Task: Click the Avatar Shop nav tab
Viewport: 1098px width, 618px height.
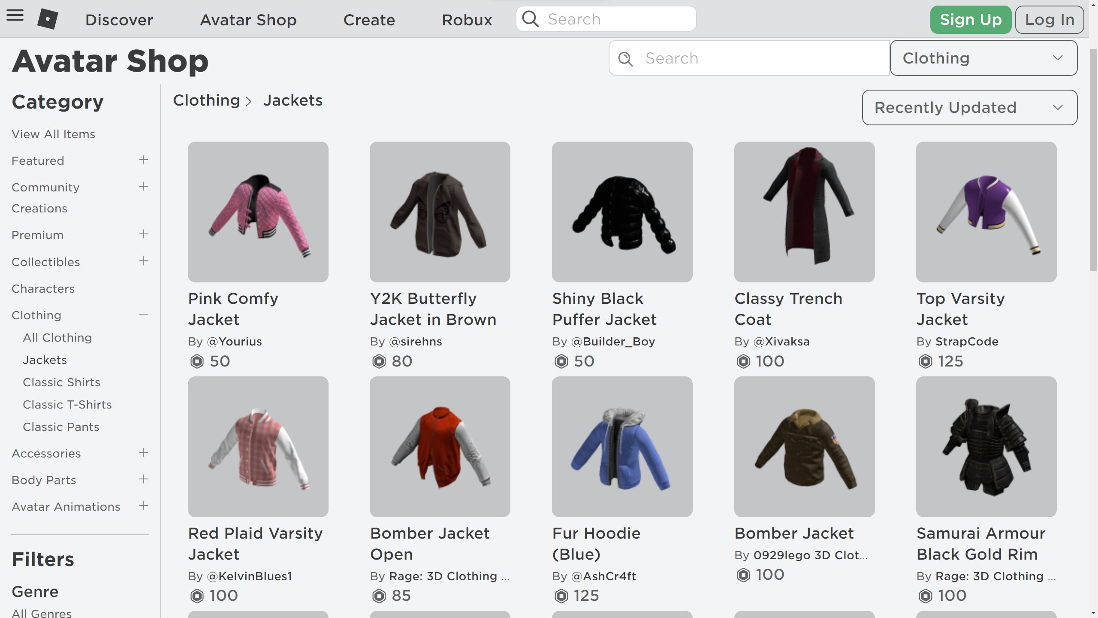Action: click(248, 18)
